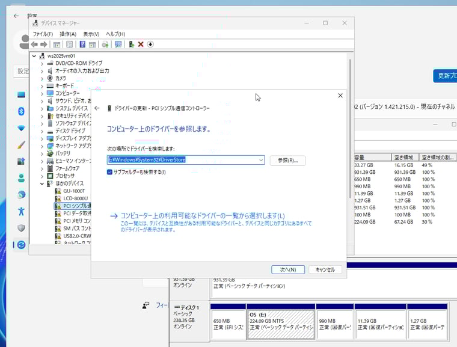Viewport: 457px width, 347px height.
Task: Click the back arrow in driver update dialog
Action: click(x=97, y=108)
